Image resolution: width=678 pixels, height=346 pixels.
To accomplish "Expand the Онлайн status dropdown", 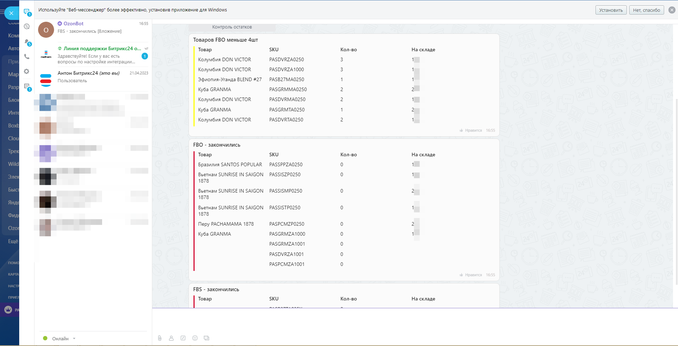I will [74, 339].
